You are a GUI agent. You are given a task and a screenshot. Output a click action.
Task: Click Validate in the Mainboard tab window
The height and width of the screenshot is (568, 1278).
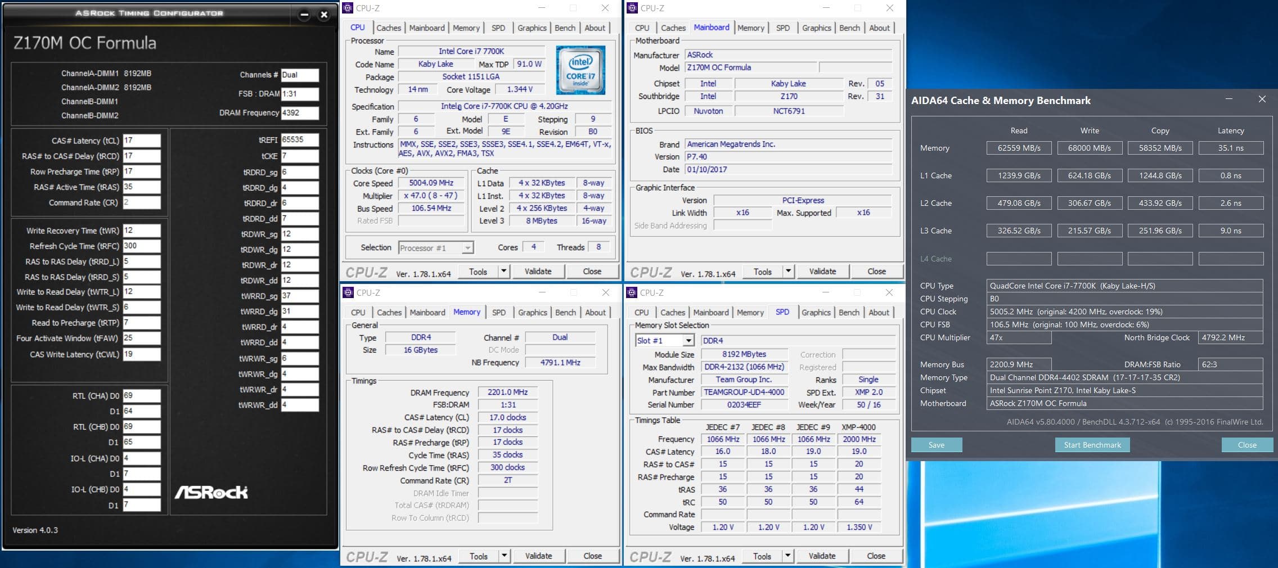click(822, 272)
